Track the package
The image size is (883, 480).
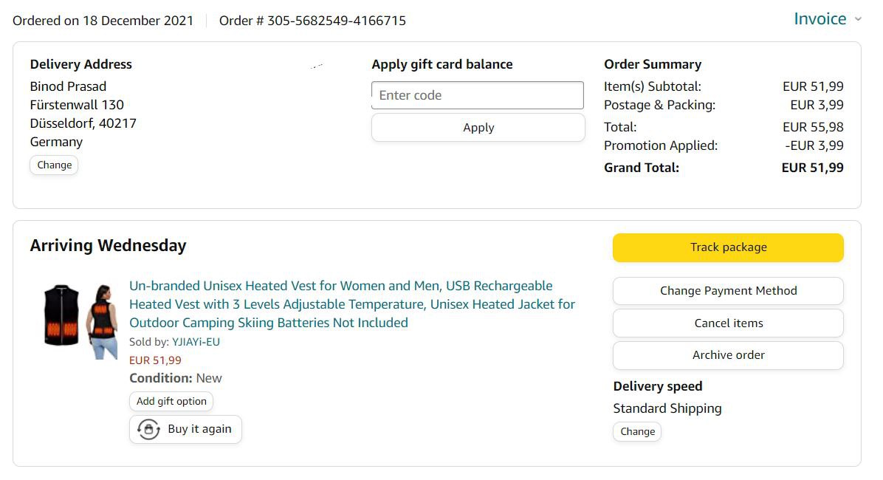coord(727,247)
